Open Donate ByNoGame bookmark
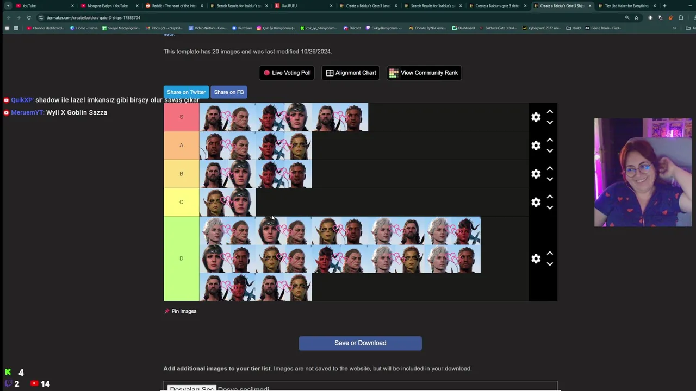 point(427,28)
